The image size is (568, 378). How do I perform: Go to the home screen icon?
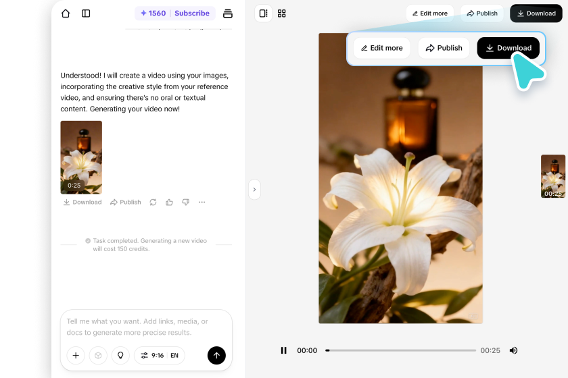point(66,13)
